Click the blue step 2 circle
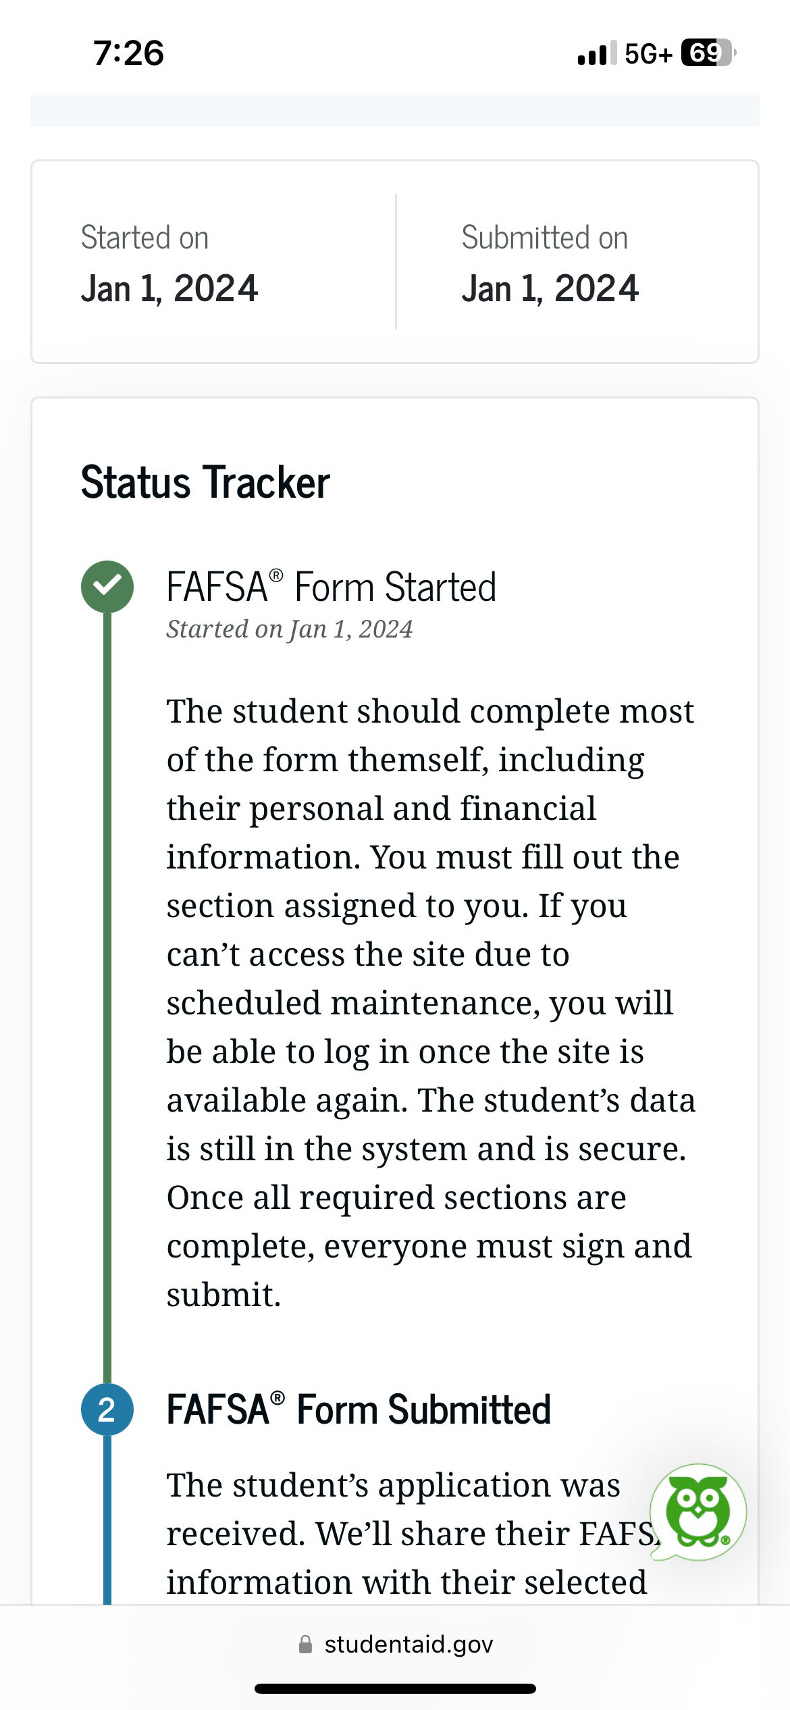This screenshot has height=1710, width=790. click(x=107, y=1410)
